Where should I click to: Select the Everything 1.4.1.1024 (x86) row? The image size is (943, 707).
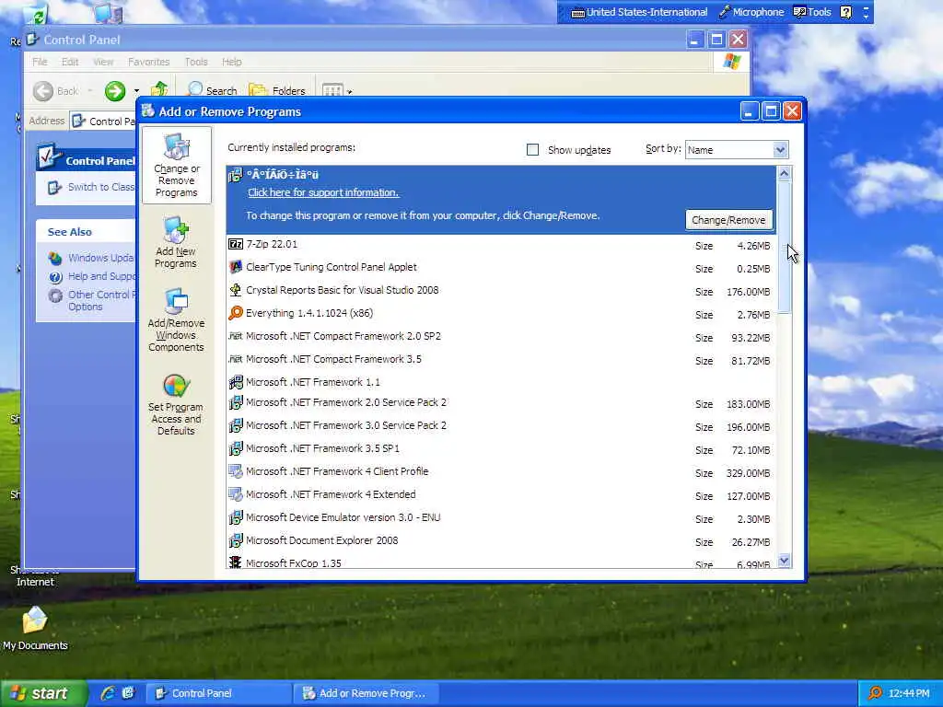501,313
